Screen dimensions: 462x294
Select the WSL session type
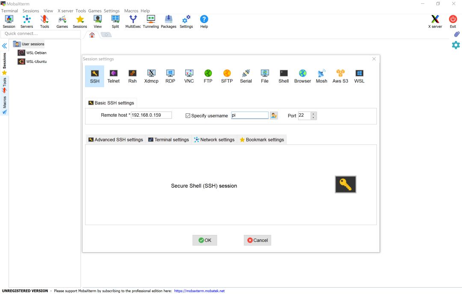(x=359, y=76)
